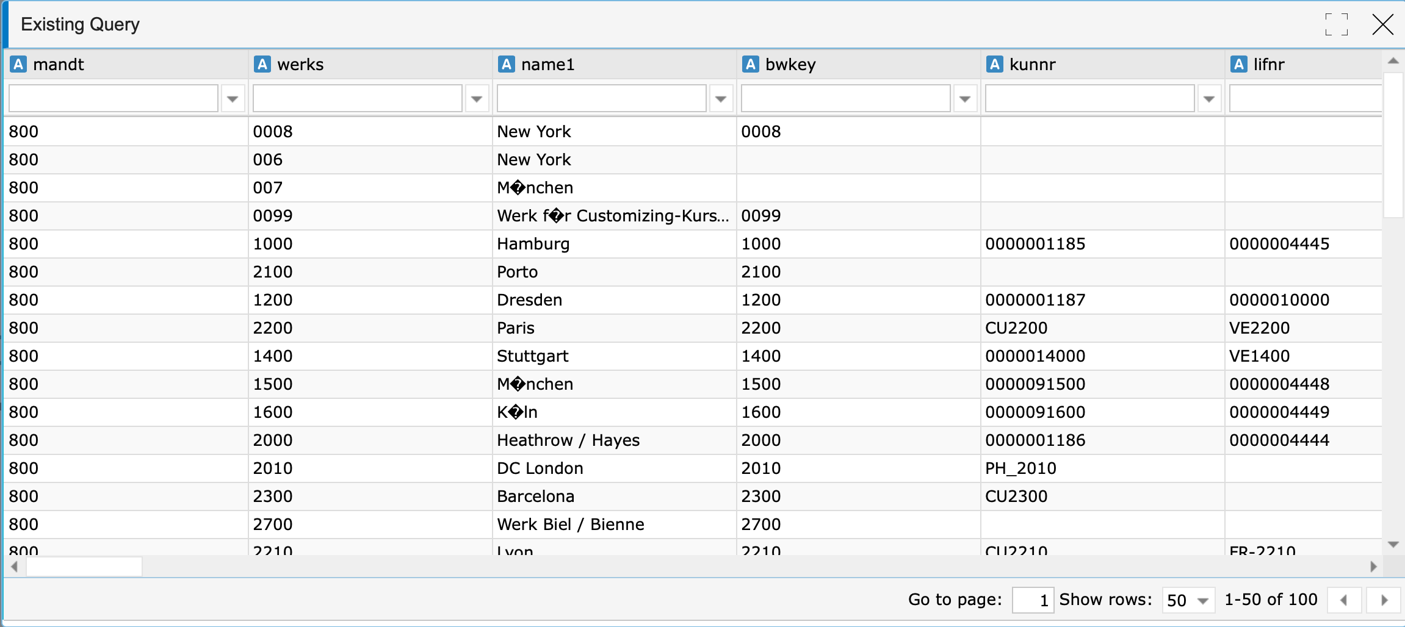
Task: Sort by the name1 column header
Action: pos(547,64)
